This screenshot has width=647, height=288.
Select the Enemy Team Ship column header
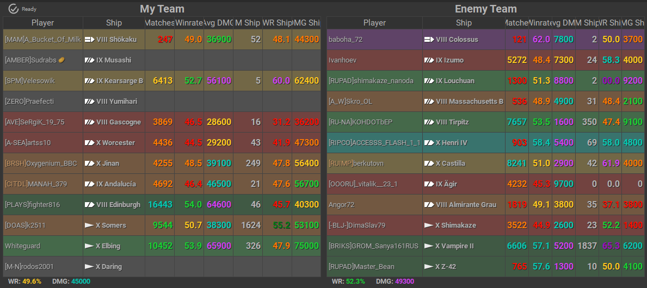coord(464,23)
